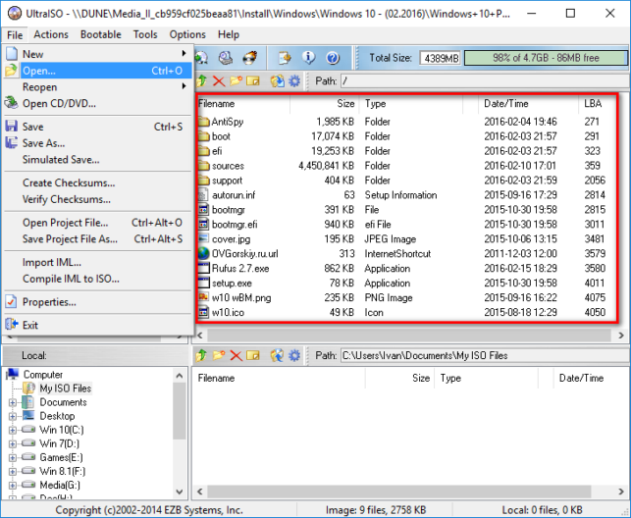Expand the Win 8.1(F:) drive node

(13, 471)
